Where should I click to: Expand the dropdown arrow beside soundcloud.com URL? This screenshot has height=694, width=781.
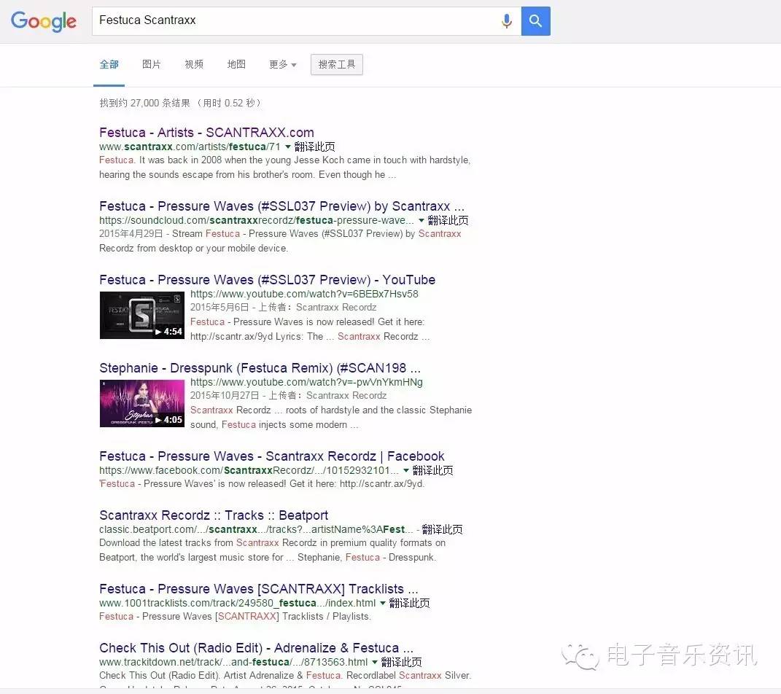click(x=421, y=220)
